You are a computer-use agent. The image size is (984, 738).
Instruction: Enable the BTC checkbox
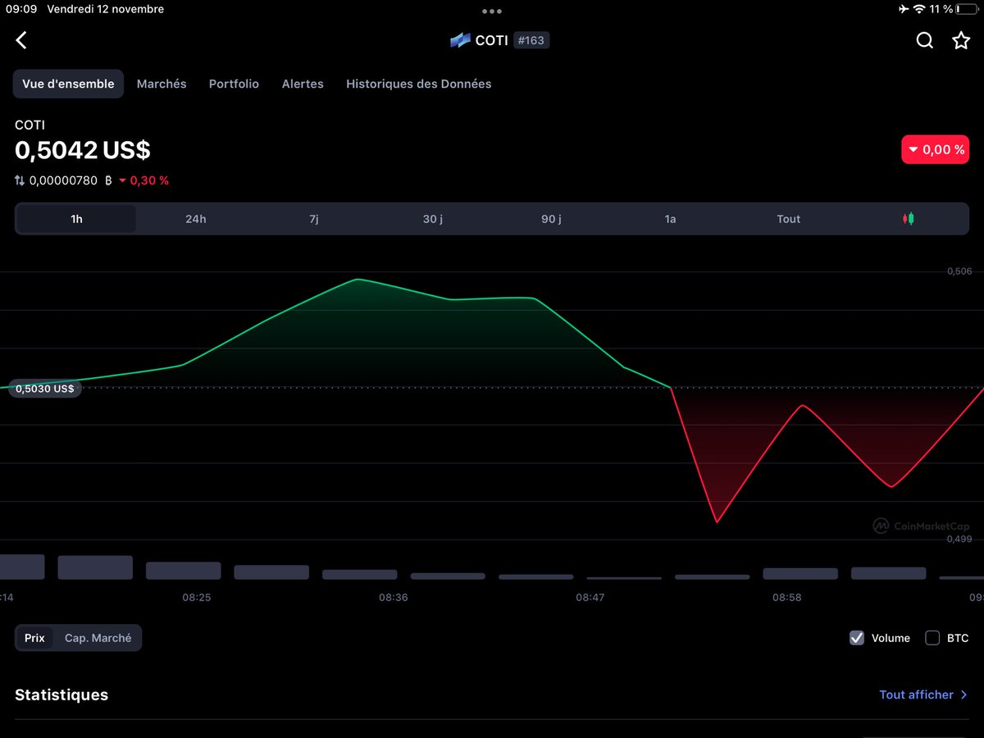[x=932, y=638]
